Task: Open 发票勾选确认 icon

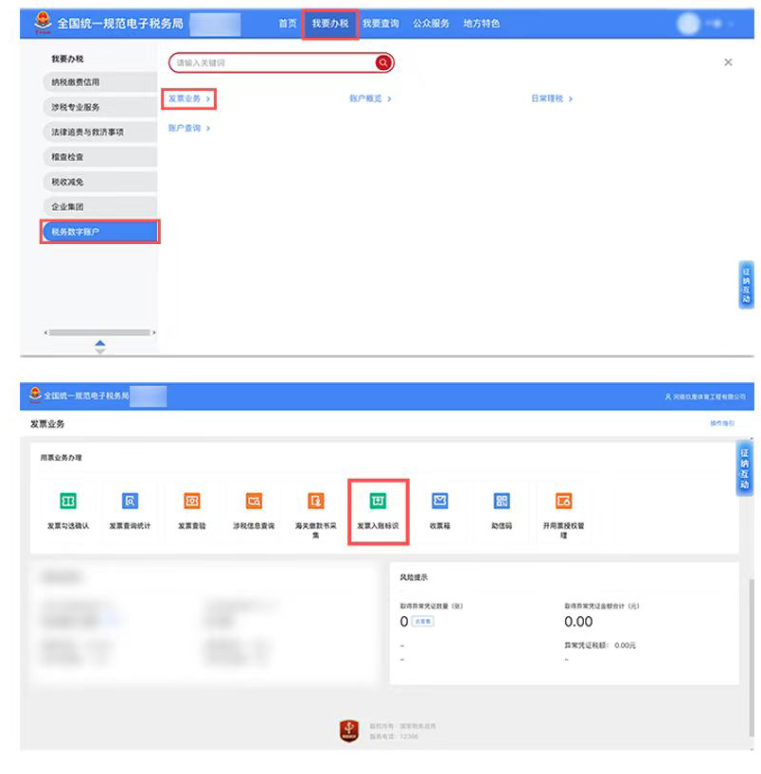Action: (x=68, y=501)
